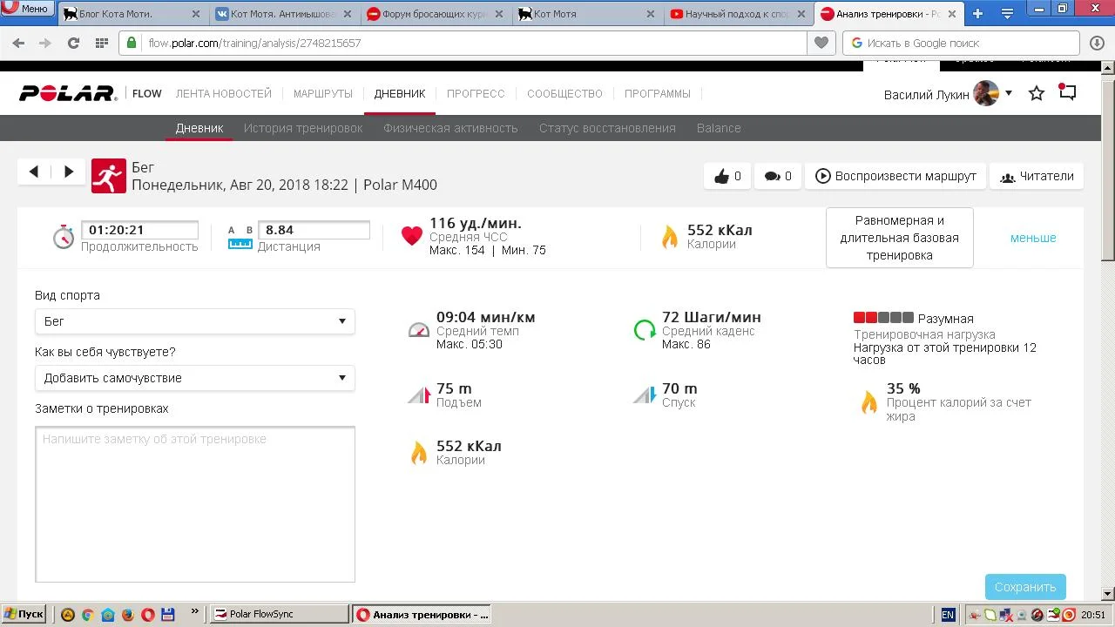Reload the current page

click(74, 43)
